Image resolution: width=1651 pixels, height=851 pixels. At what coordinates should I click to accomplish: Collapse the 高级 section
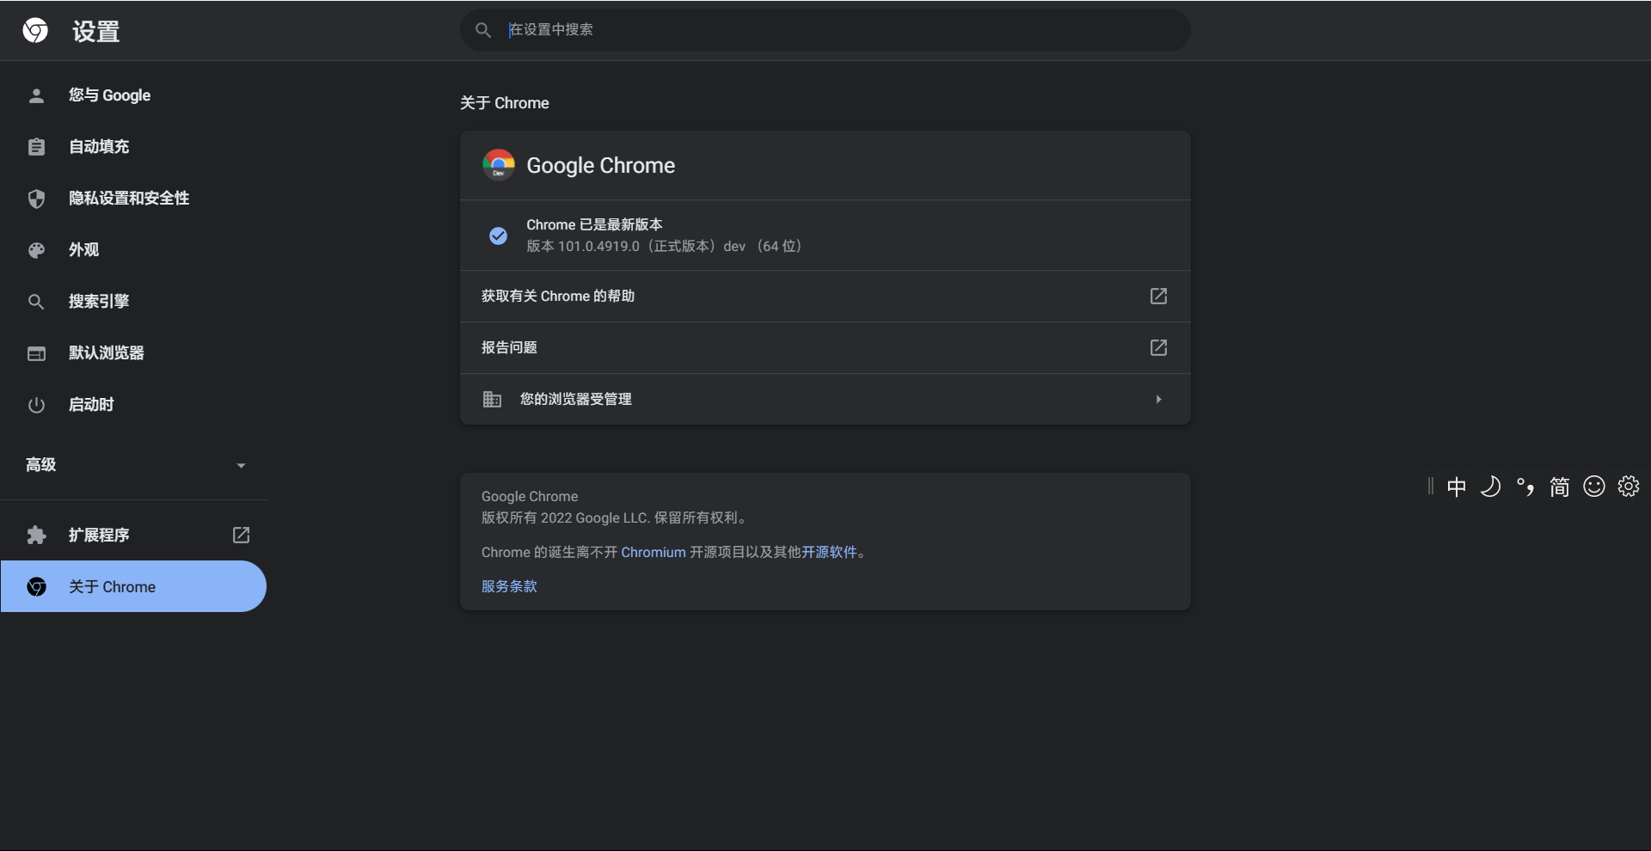pos(240,465)
